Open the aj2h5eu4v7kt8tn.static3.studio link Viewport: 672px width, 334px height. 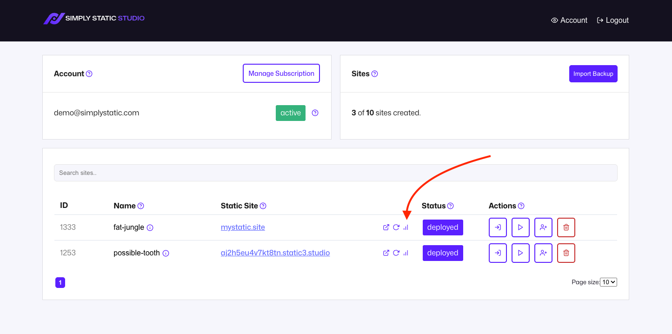click(x=275, y=253)
